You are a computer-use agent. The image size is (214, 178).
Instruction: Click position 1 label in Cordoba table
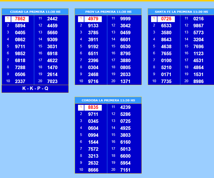coord(81,107)
